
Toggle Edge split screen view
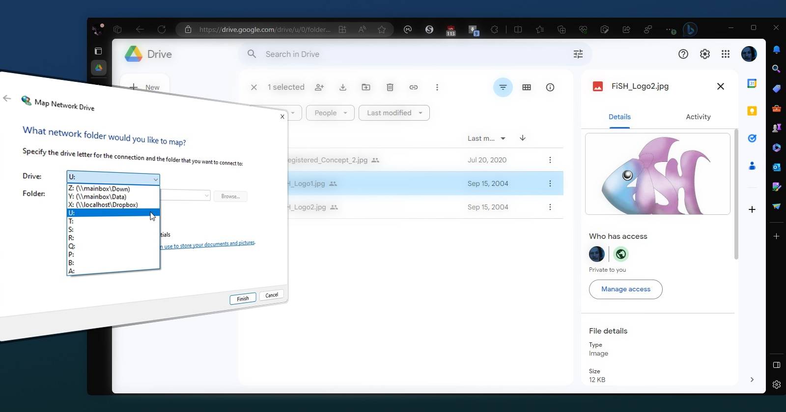(x=518, y=29)
